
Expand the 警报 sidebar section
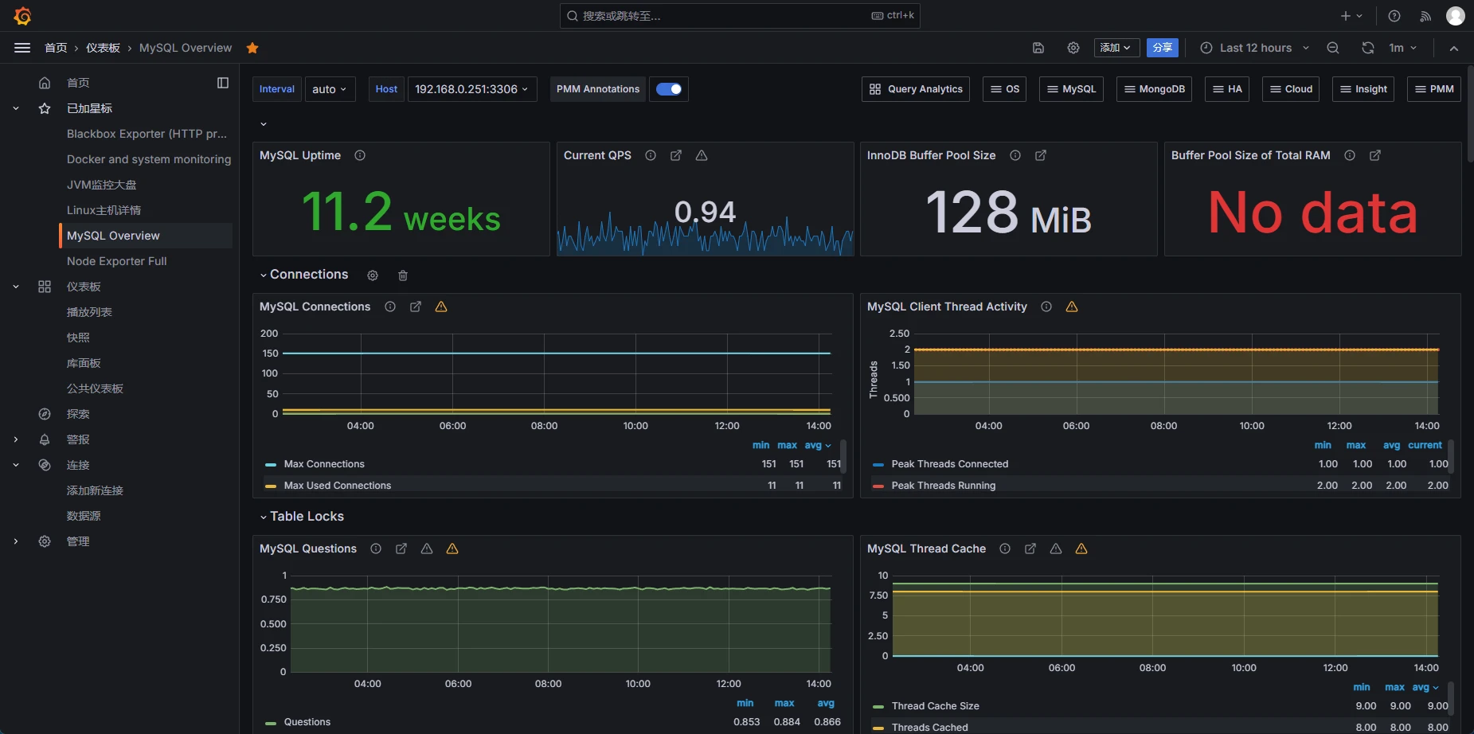(x=16, y=439)
